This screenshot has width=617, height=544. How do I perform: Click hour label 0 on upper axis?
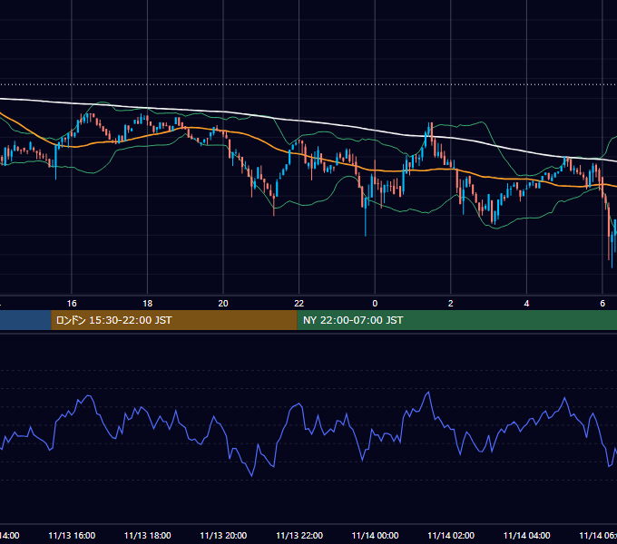[375, 304]
